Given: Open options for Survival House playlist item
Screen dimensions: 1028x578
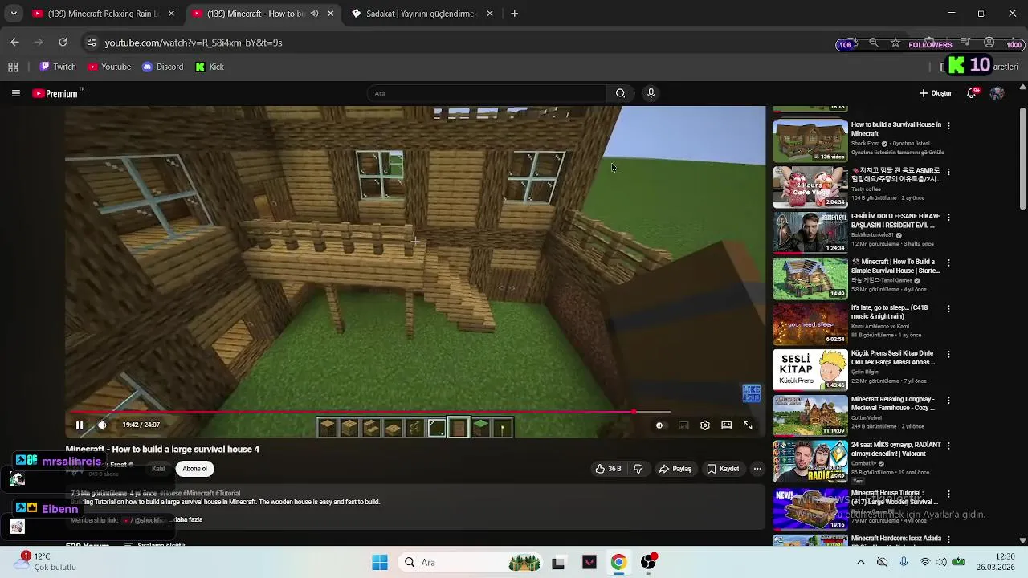Looking at the screenshot, I should coord(948,126).
